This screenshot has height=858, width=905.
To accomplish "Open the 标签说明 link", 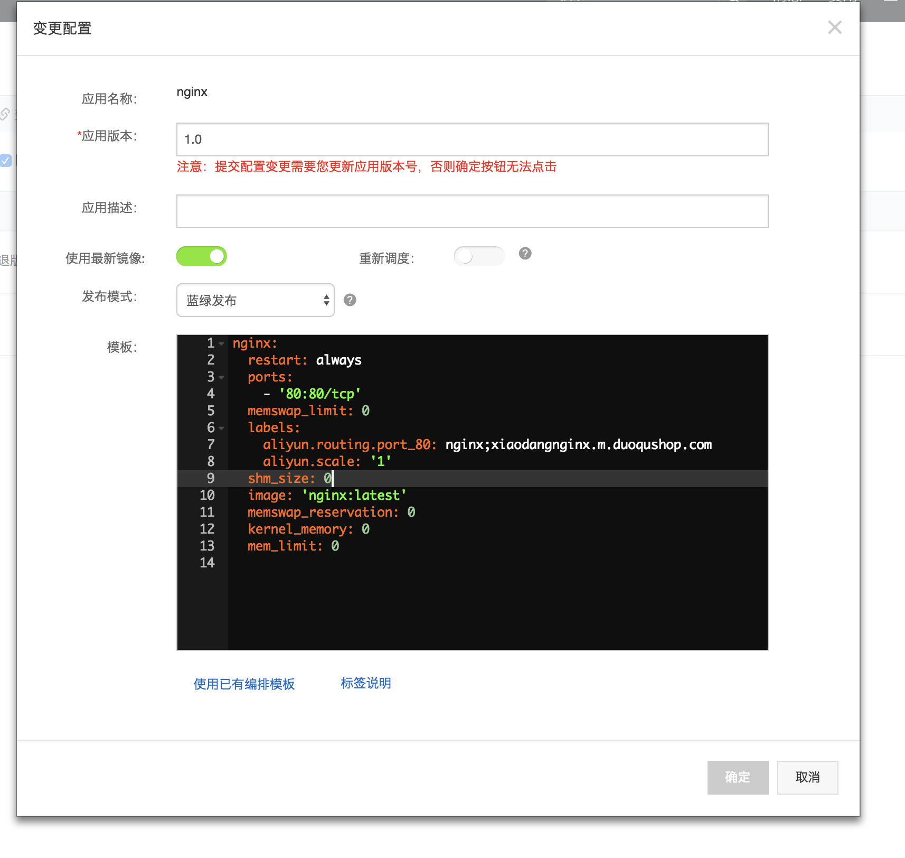I will point(366,684).
